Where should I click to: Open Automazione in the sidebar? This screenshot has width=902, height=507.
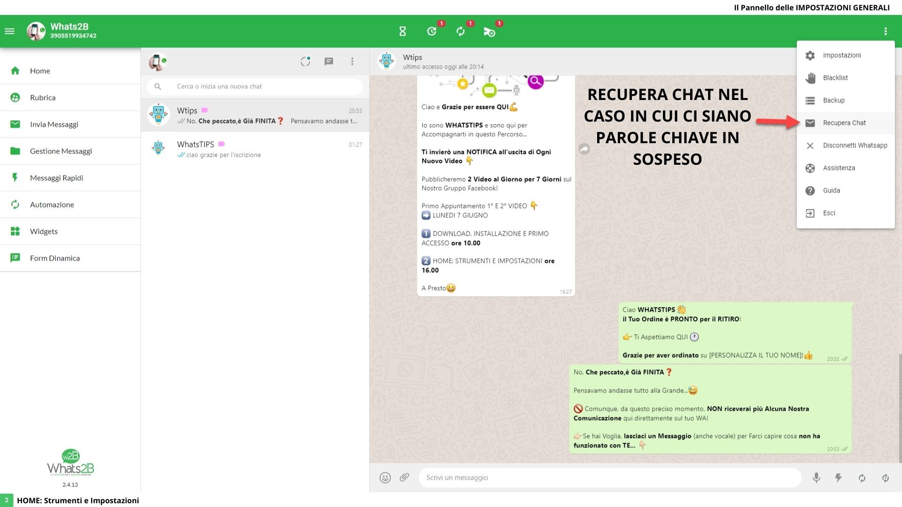pos(70,205)
